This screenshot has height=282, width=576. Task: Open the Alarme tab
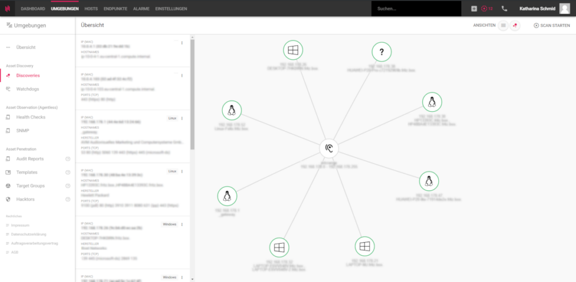[x=141, y=8]
